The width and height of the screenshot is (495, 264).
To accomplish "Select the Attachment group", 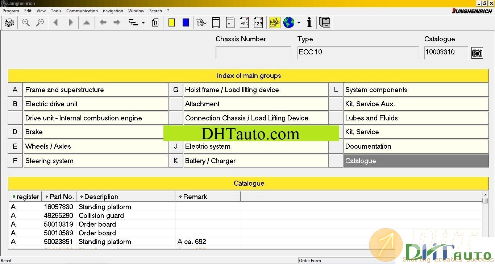I will (x=256, y=104).
